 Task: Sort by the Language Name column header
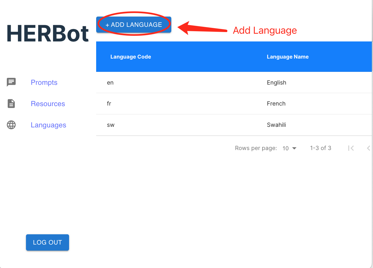(288, 57)
